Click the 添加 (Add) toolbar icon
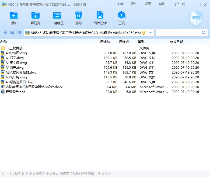Viewport: 210px width, 177px height. [x=14, y=15]
